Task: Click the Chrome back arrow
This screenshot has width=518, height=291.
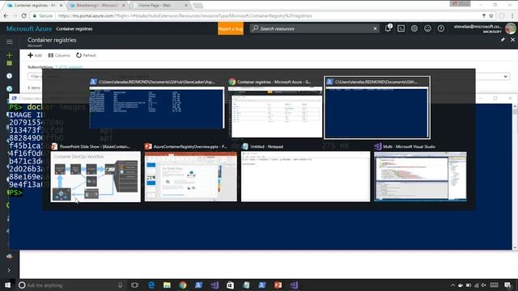Action: (x=6, y=15)
